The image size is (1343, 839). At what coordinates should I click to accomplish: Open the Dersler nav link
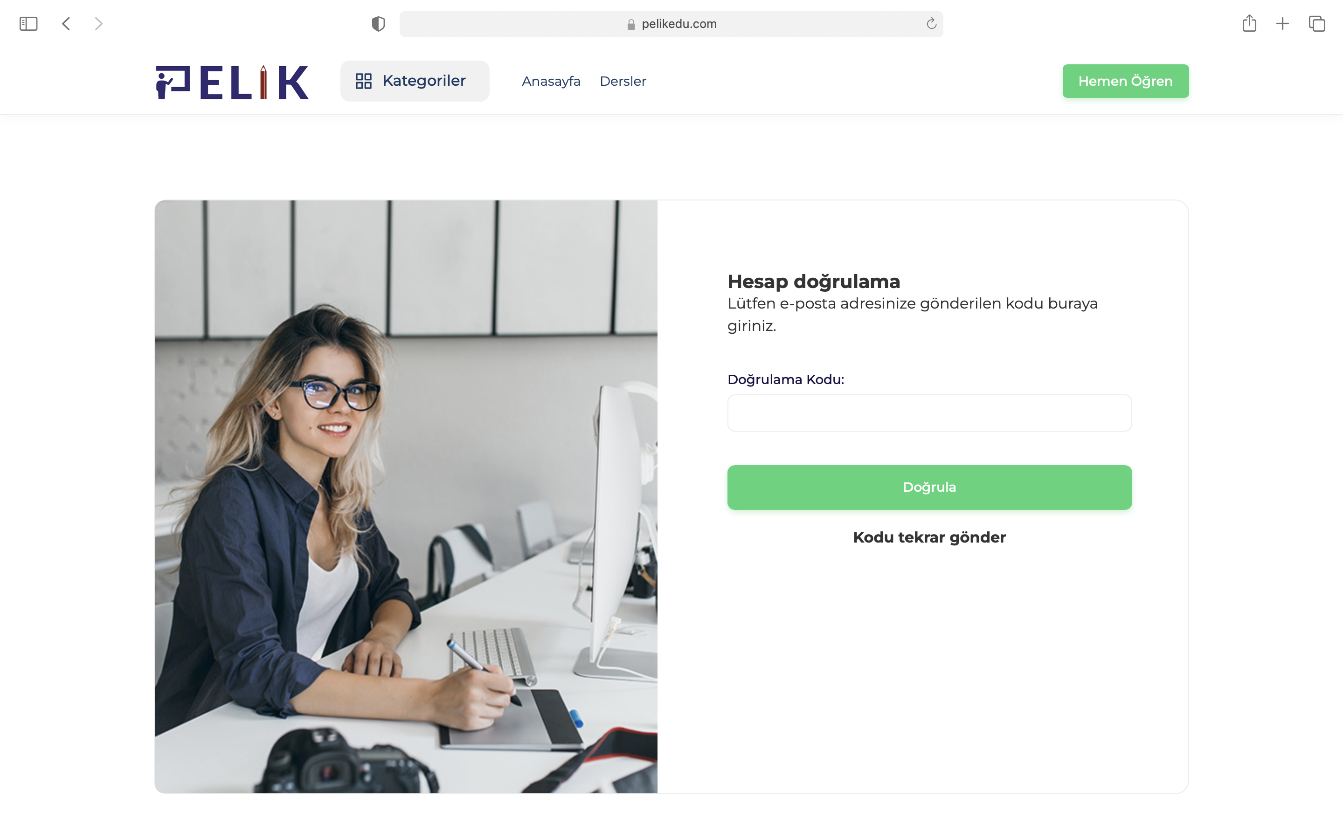623,81
